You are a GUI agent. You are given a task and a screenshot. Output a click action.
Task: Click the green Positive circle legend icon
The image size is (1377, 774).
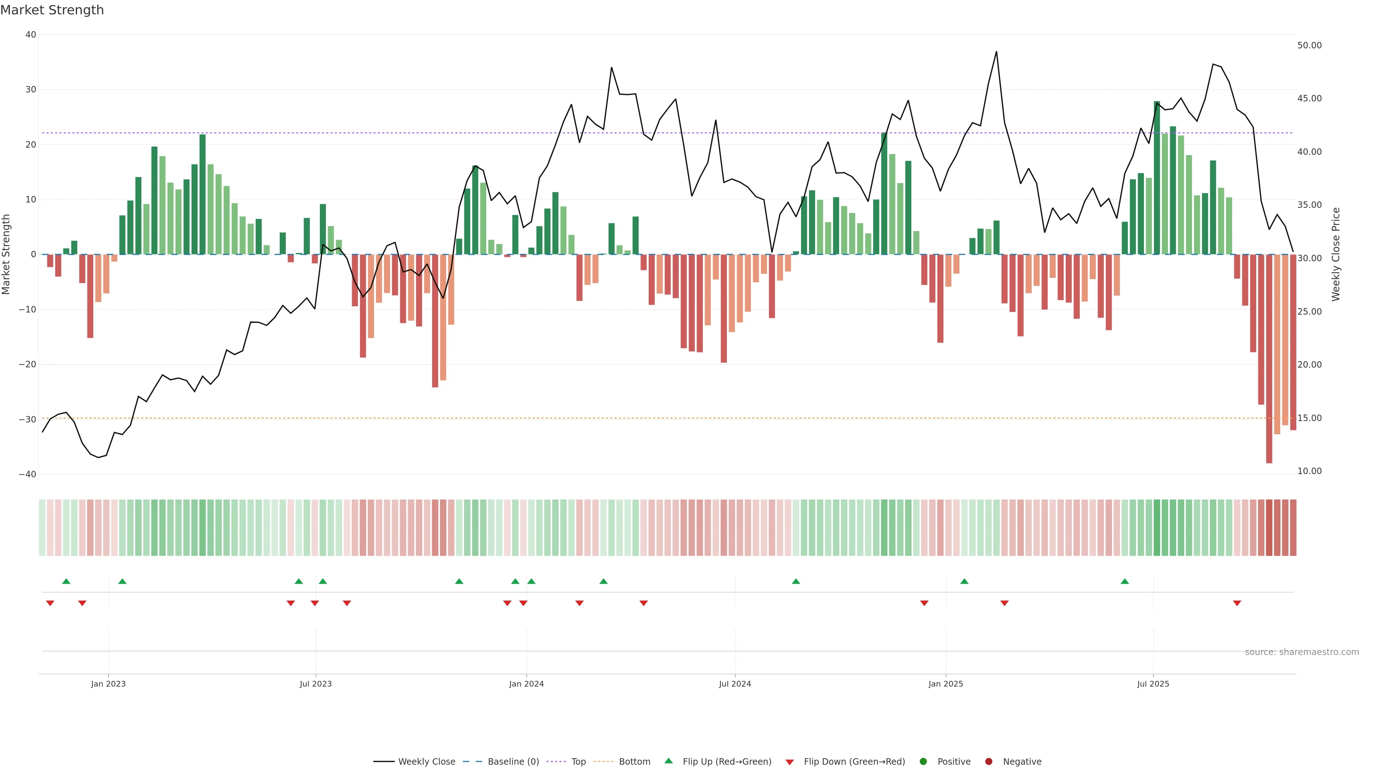[x=923, y=762]
